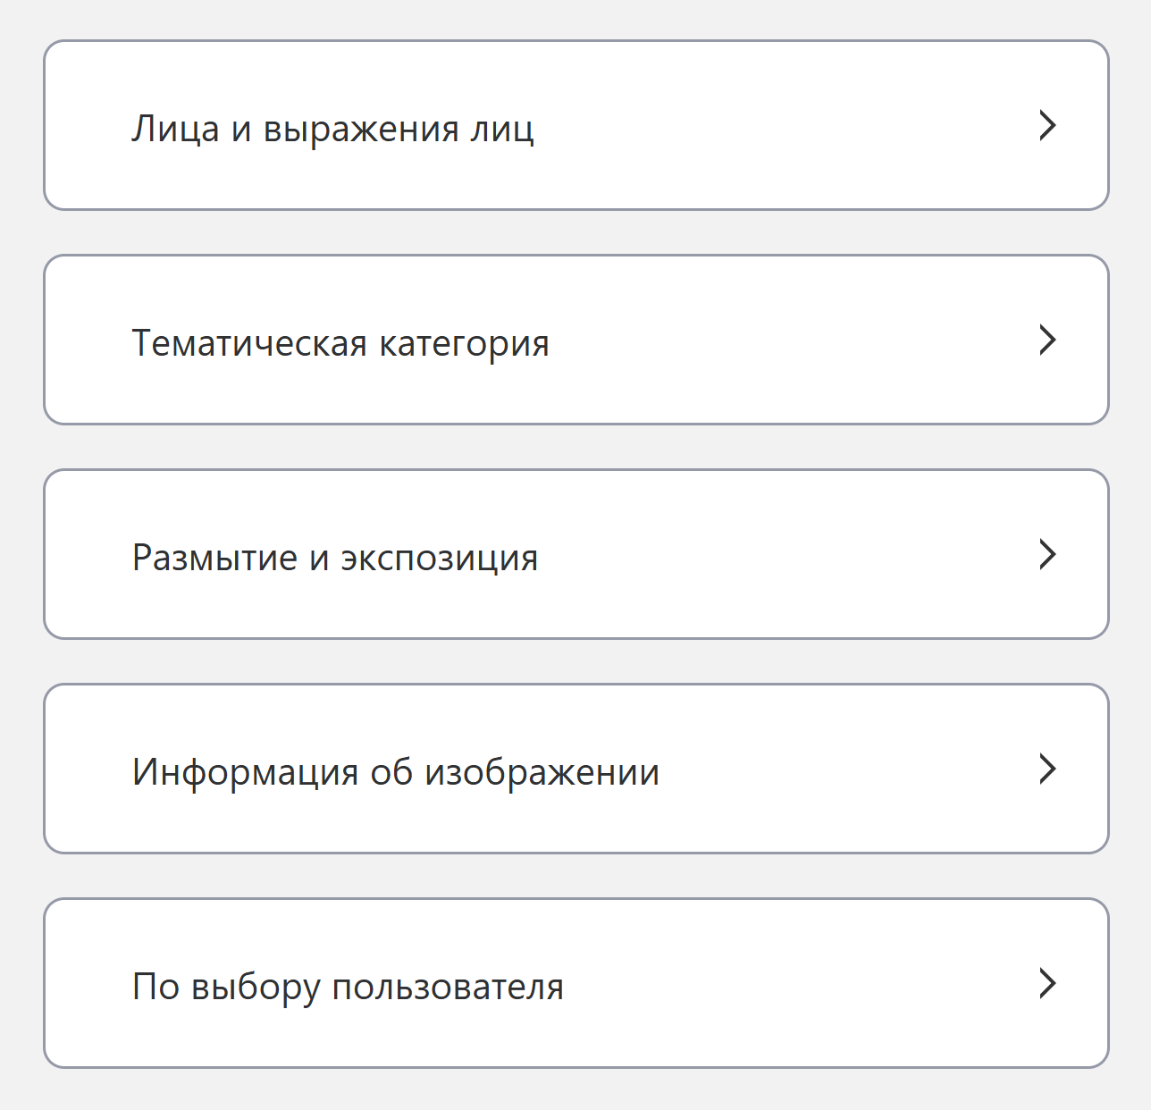
Task: Open the Информация об изображении card
Action: [x=575, y=769]
